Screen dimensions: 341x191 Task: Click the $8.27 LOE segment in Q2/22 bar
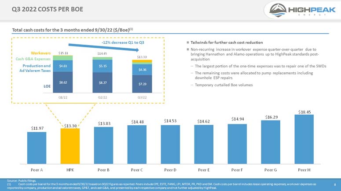[103, 82]
